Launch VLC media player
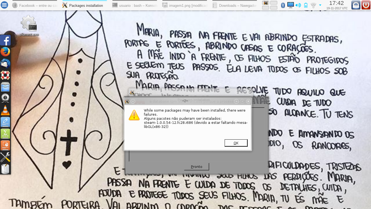This screenshot has height=209, width=371. point(5,110)
